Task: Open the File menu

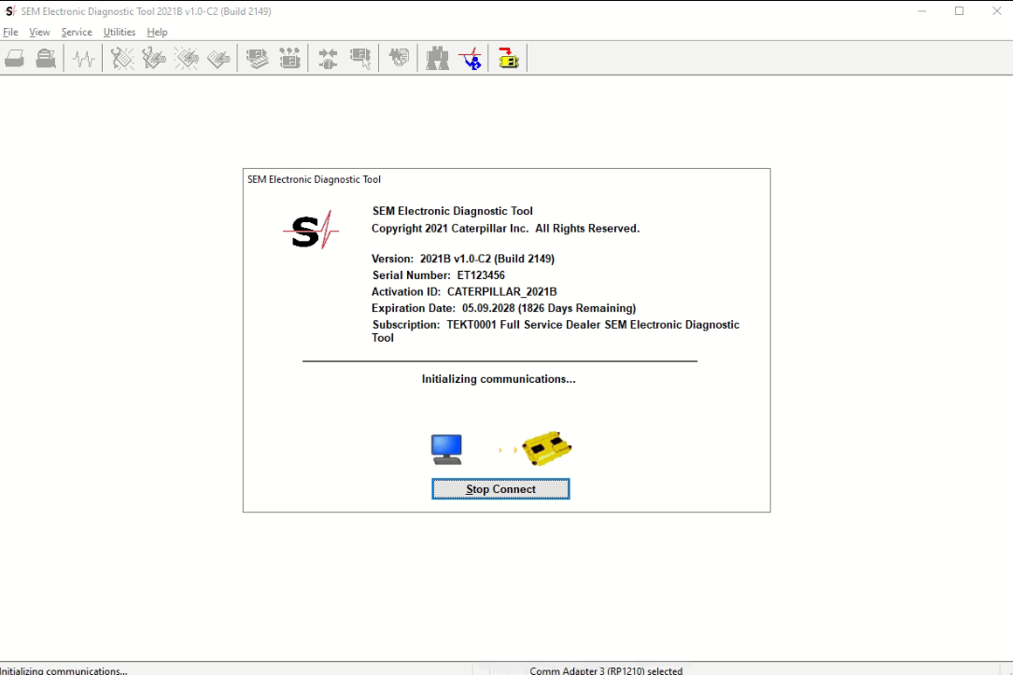Action: [10, 32]
